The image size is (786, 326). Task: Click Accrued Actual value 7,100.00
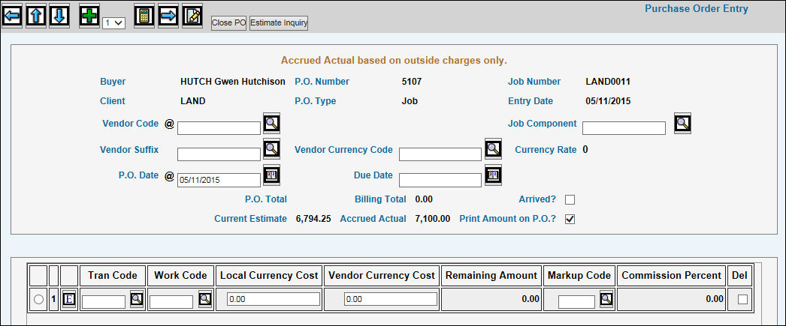point(433,219)
